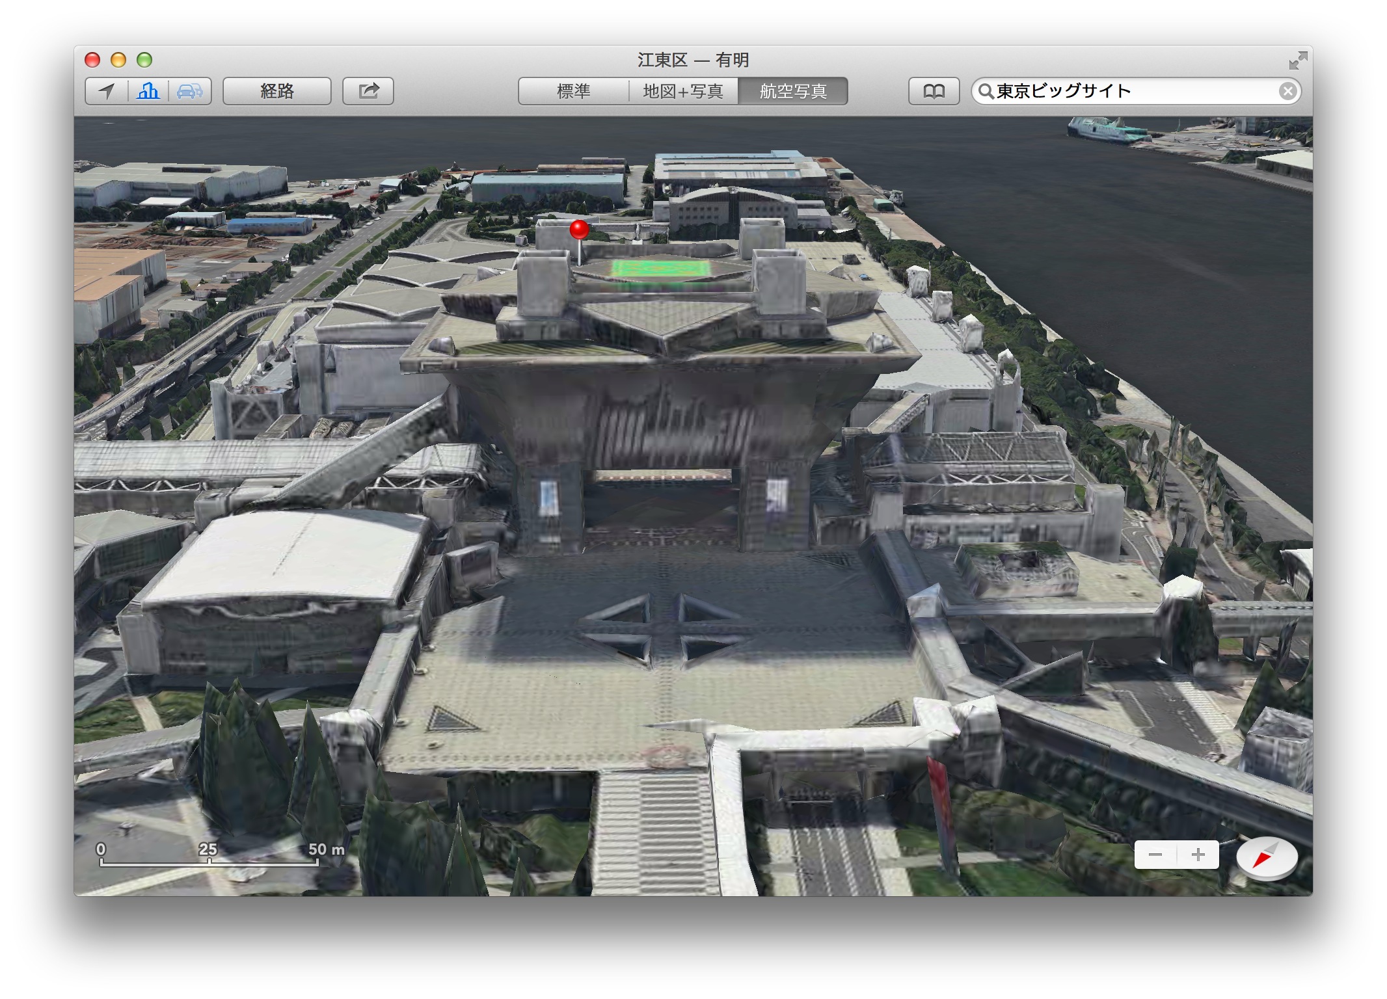Select the 航空写真 satellite view
1387x999 pixels.
pos(792,91)
